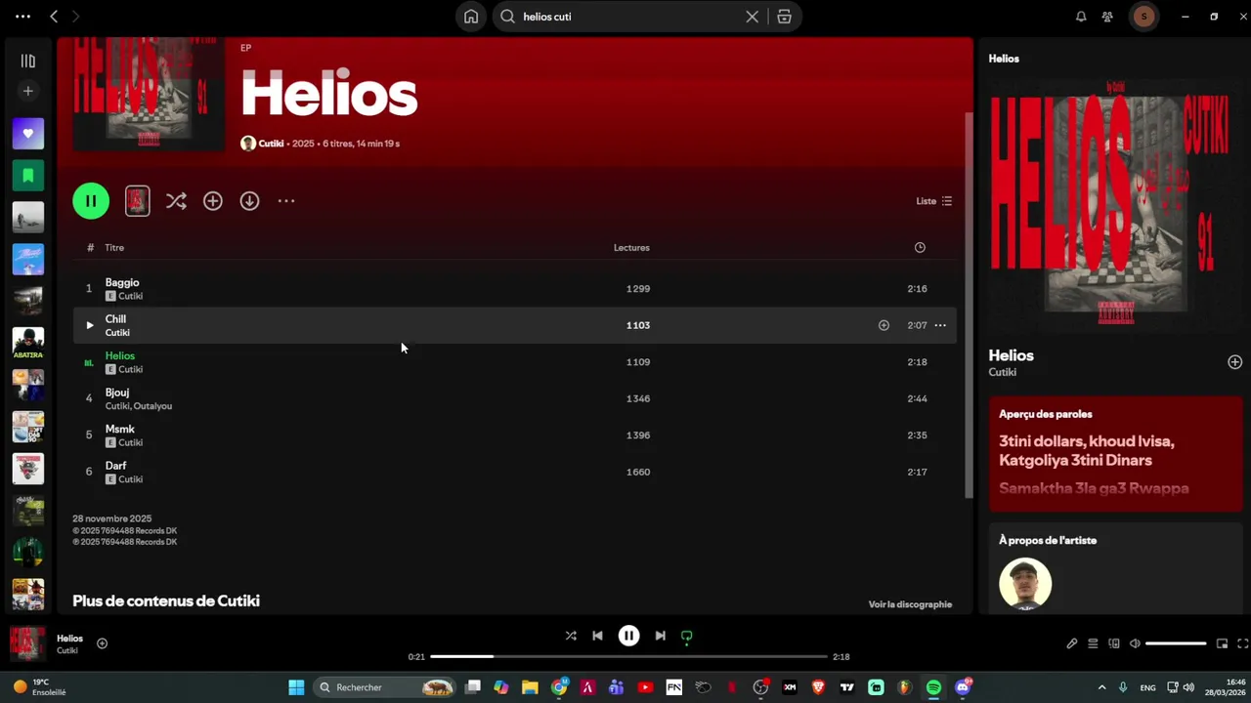
Task: Open the Aperçu des paroles lyrics card
Action: click(1115, 454)
